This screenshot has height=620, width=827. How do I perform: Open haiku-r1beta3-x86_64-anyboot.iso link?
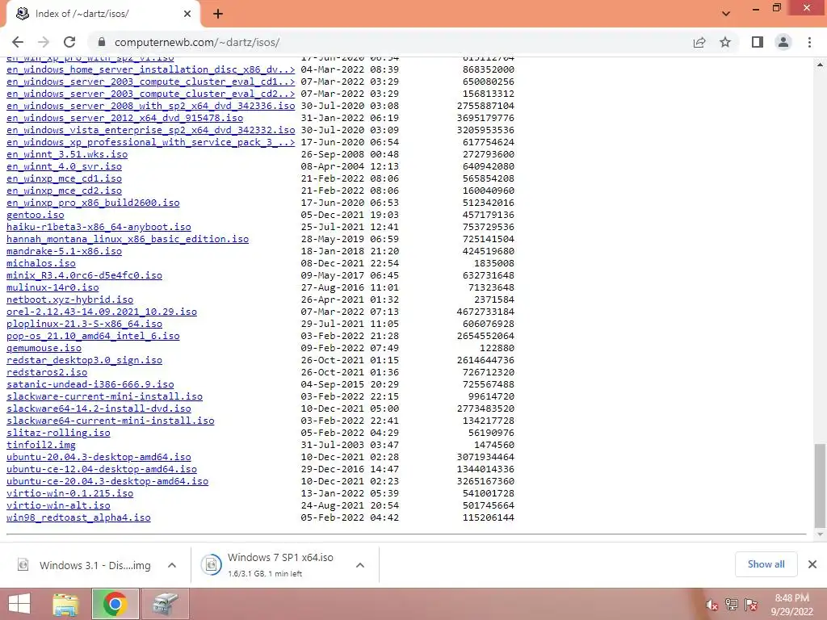tap(99, 227)
